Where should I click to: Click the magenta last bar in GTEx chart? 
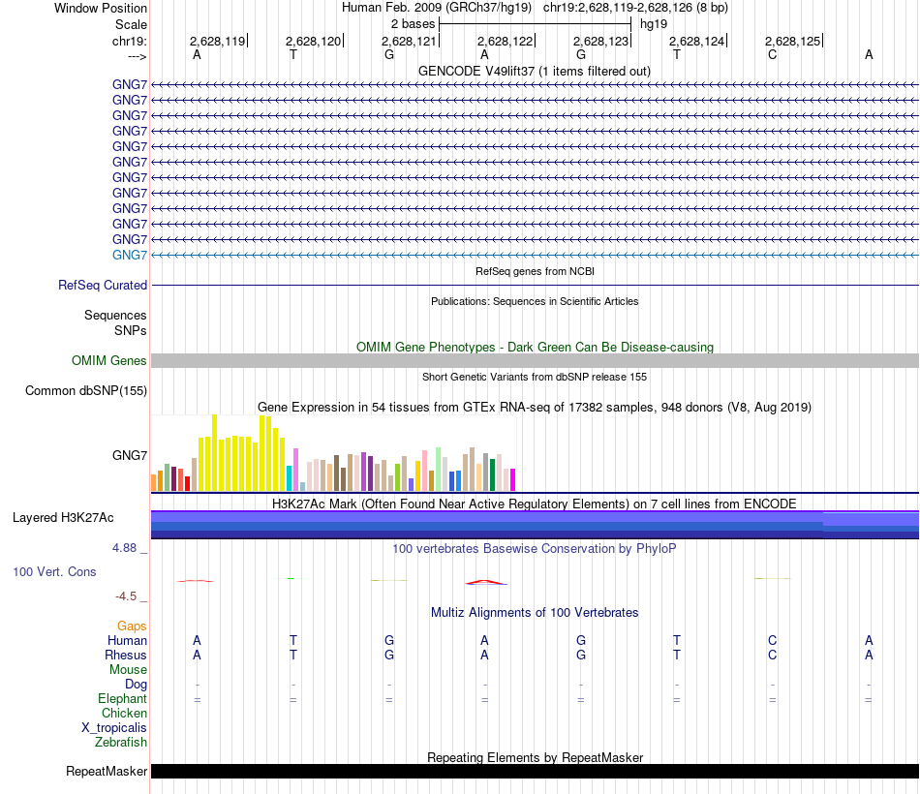click(x=513, y=480)
